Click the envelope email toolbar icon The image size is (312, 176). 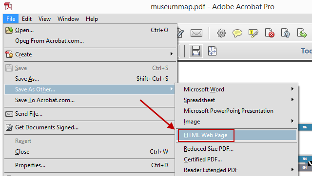196,33
